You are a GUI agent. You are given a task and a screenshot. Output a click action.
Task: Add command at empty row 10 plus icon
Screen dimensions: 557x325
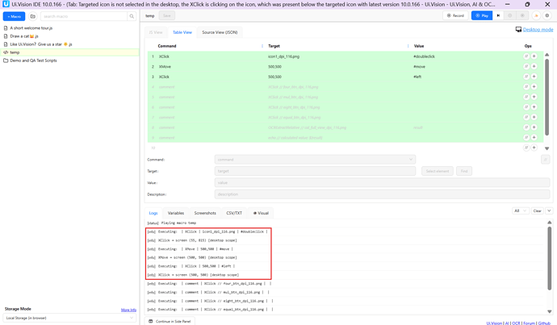534,148
